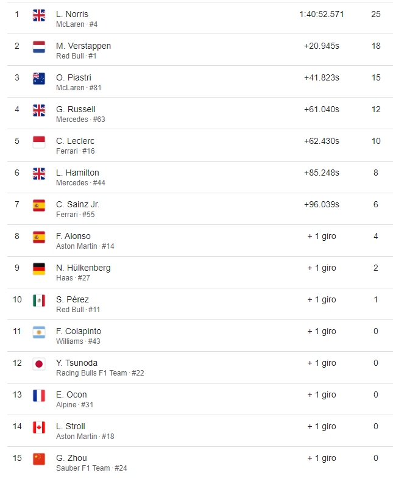Click the Canadian flag beside L. Stroll
Screen dimensions: 393x478
coord(39,427)
